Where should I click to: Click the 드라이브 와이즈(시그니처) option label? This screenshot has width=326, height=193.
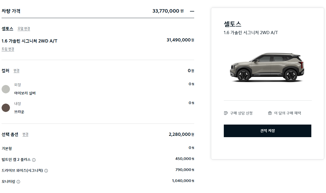click(x=22, y=170)
